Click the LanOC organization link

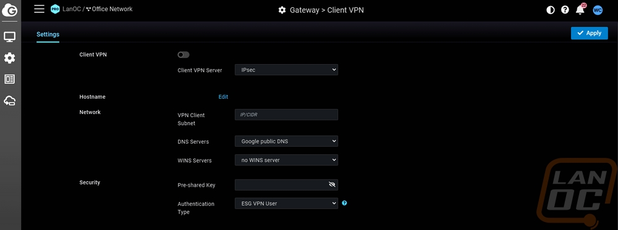click(71, 9)
